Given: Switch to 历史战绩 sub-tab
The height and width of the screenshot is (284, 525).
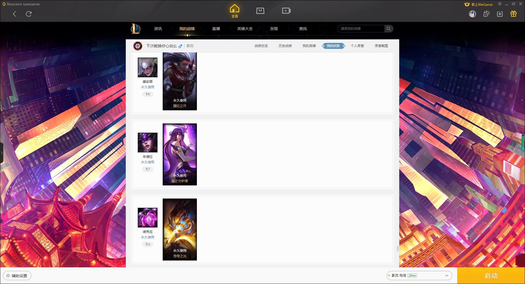Looking at the screenshot, I should click(285, 46).
